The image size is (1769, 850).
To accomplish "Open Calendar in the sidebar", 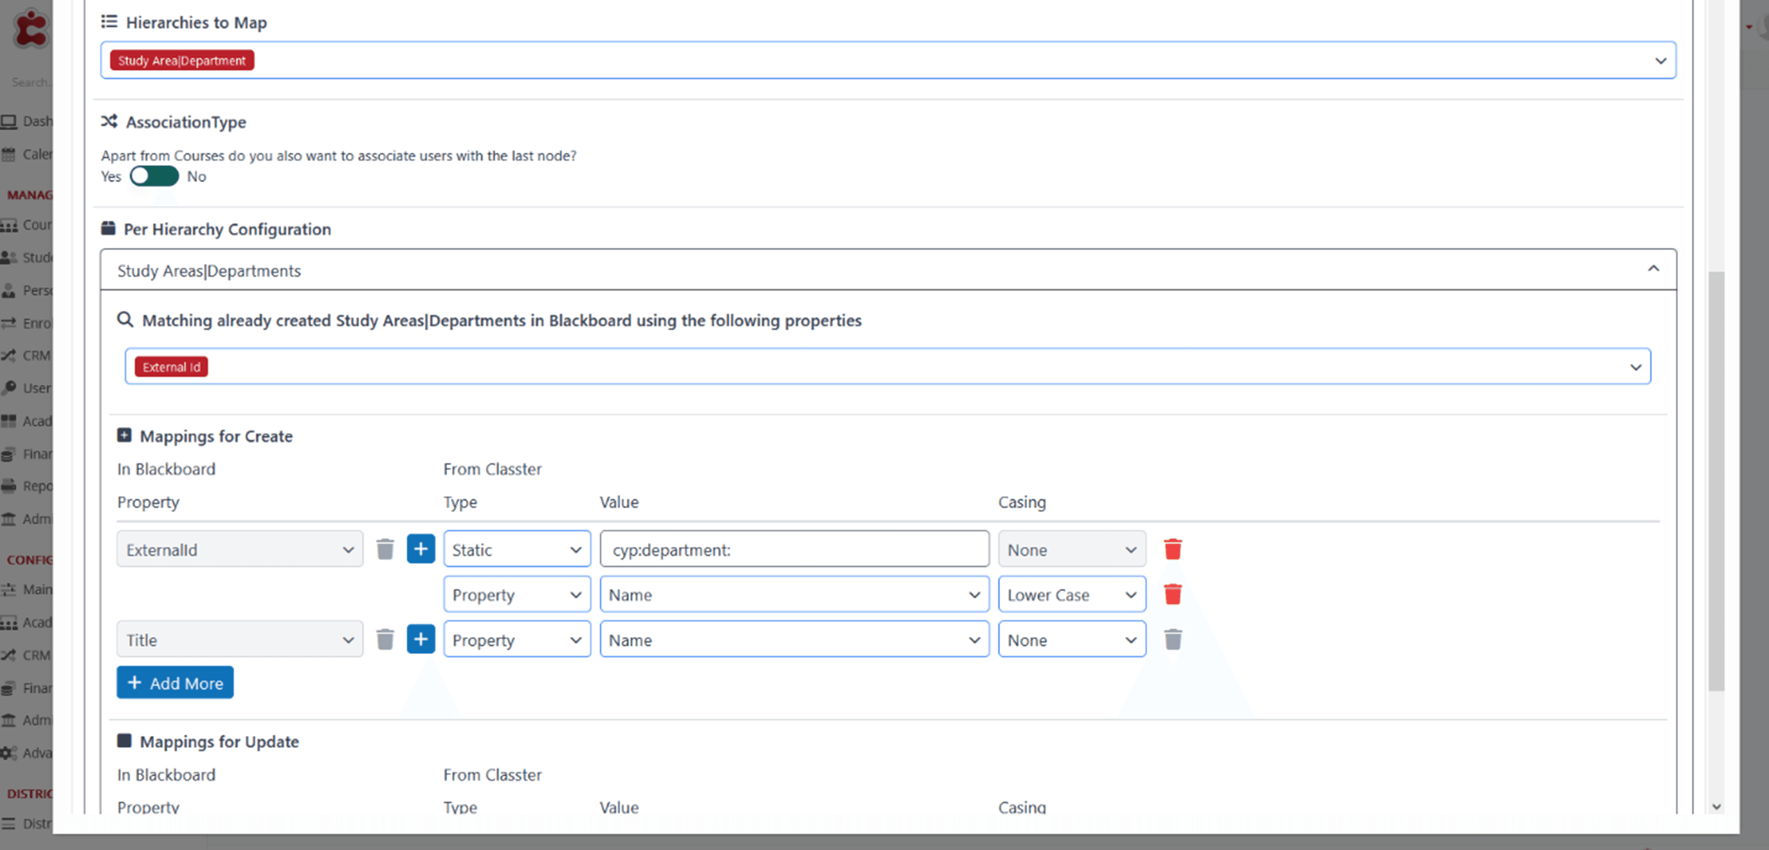I will [28, 154].
